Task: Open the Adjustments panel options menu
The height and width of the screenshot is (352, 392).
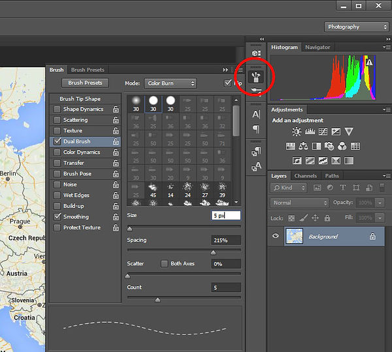Action: click(x=387, y=110)
